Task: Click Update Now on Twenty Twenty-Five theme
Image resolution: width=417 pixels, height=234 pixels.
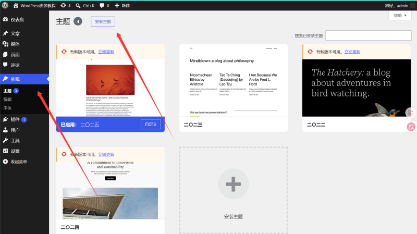Action: pyautogui.click(x=106, y=52)
